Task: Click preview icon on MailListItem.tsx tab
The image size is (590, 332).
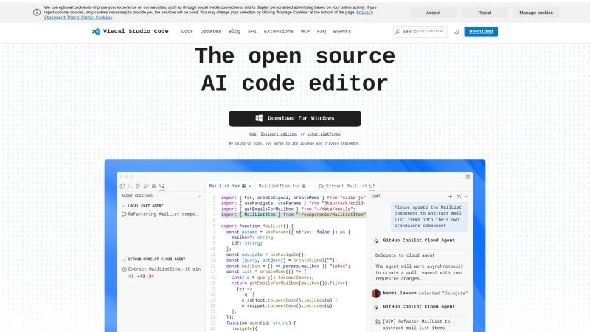Action: (x=304, y=187)
